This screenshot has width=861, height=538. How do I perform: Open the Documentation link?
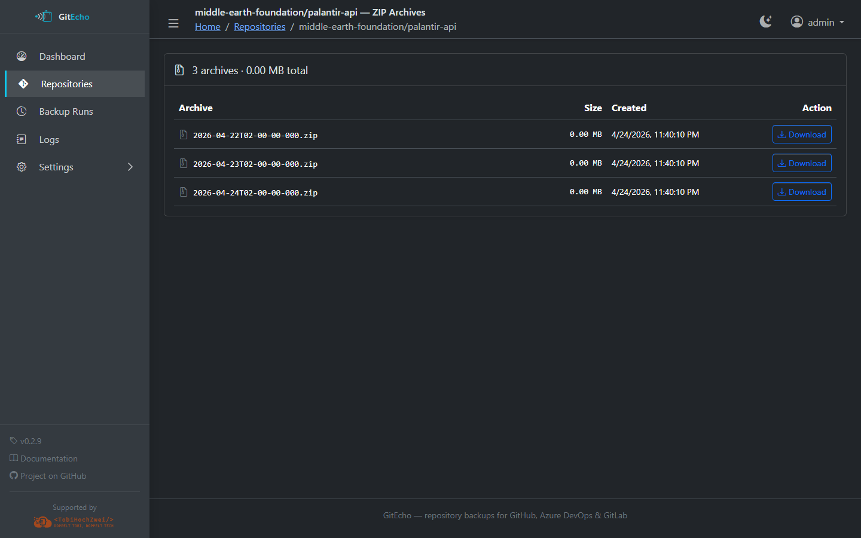coord(48,458)
